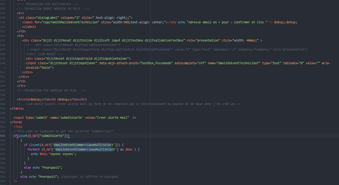Click the 'Creer alerte Mail' value string
The width and height of the screenshot is (339, 185).
tap(113, 117)
